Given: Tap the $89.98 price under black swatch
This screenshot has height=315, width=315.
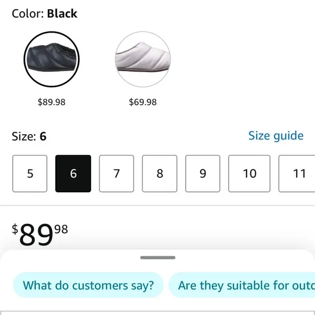Looking at the screenshot, I should click(52, 102).
